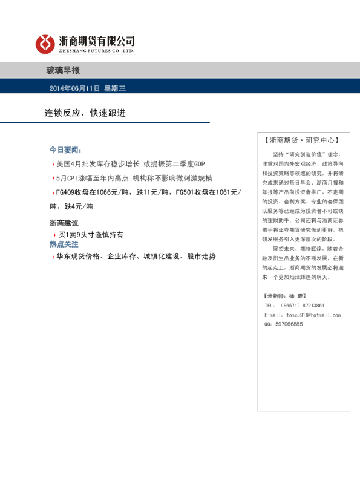Click the heading 浙商建议
Image resolution: width=360 pixels, height=489 pixels.
[64, 223]
